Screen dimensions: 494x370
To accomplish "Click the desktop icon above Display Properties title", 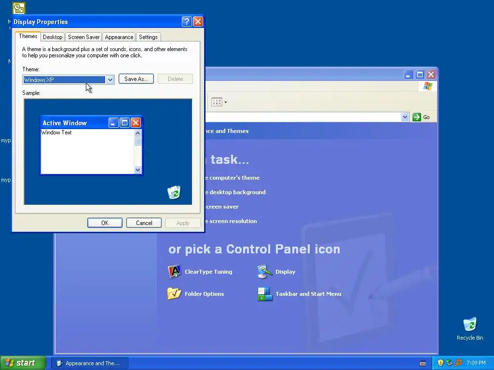I will coord(19,8).
